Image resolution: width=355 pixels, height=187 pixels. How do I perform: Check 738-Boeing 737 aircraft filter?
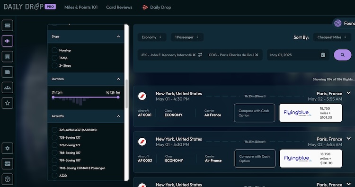tap(54, 137)
